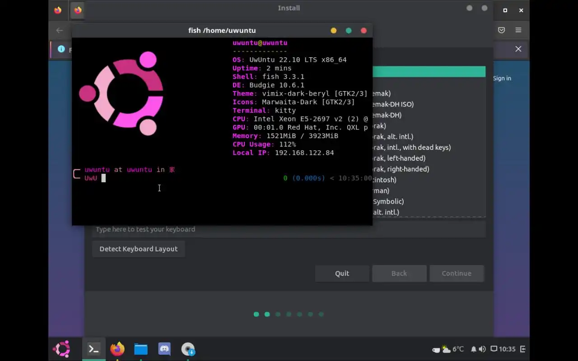Toggle the caffeine cup tray icon

[436, 349]
